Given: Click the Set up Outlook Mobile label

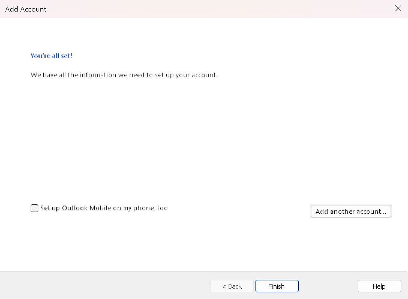Looking at the screenshot, I should [x=104, y=208].
